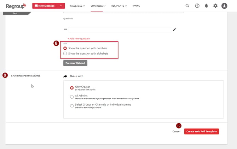Image resolution: width=237 pixels, height=149 pixels.
Task: Select Show the question with alphabets
Action: [65, 54]
